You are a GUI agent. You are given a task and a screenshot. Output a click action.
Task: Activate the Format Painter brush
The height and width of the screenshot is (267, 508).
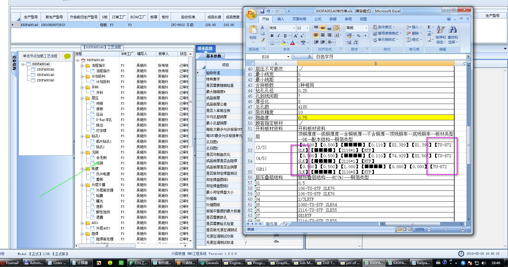(262, 40)
